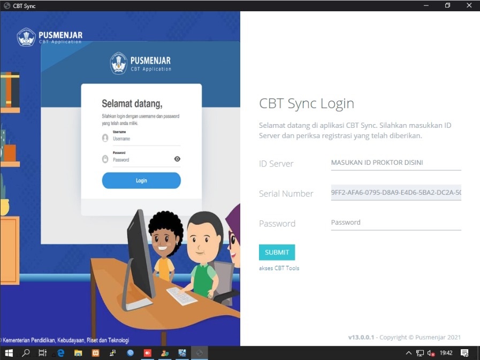Click the SUBMIT button
The height and width of the screenshot is (360, 480).
point(277,252)
